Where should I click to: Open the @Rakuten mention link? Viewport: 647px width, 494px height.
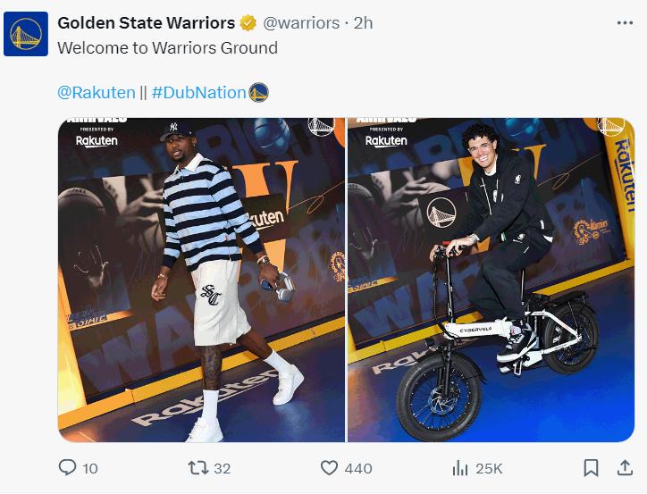pyautogui.click(x=97, y=92)
